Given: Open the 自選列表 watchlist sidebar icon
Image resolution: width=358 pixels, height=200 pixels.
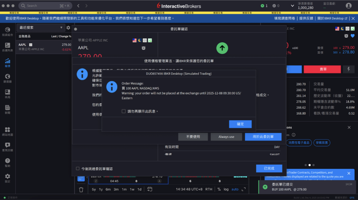Looking at the screenshot, I should coord(7,47).
